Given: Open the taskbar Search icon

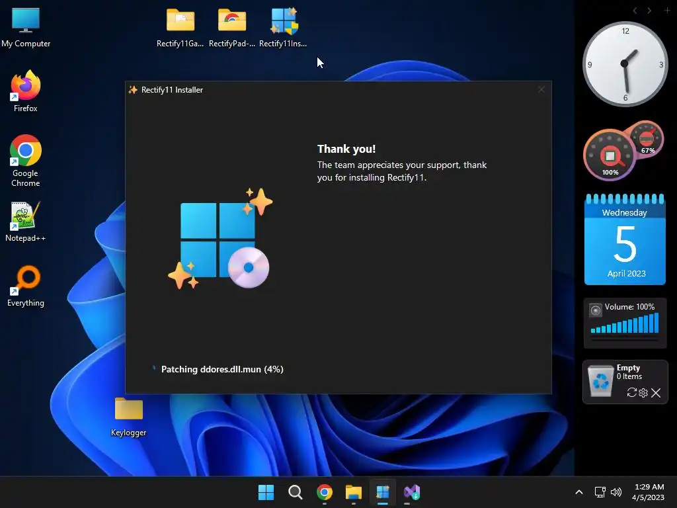Looking at the screenshot, I should tap(296, 492).
